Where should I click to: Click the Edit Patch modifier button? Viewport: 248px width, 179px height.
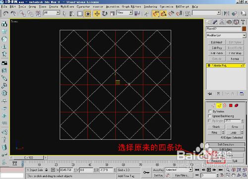coord(217,53)
